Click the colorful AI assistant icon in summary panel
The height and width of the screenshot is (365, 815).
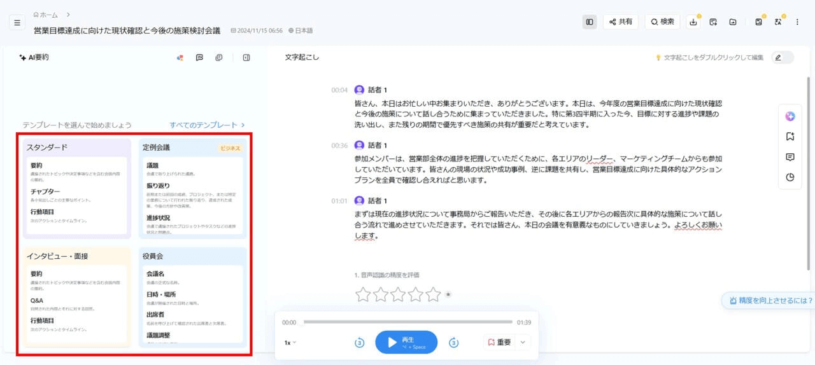point(180,58)
